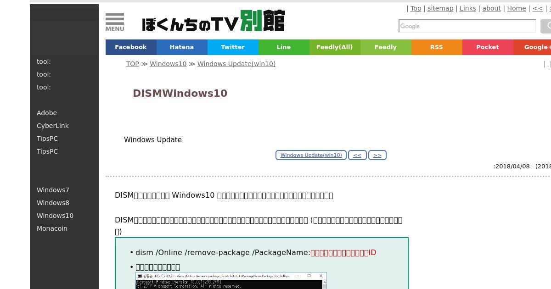Go to previous article with << button
Image resolution: width=551 pixels, height=289 pixels.
[x=357, y=155]
